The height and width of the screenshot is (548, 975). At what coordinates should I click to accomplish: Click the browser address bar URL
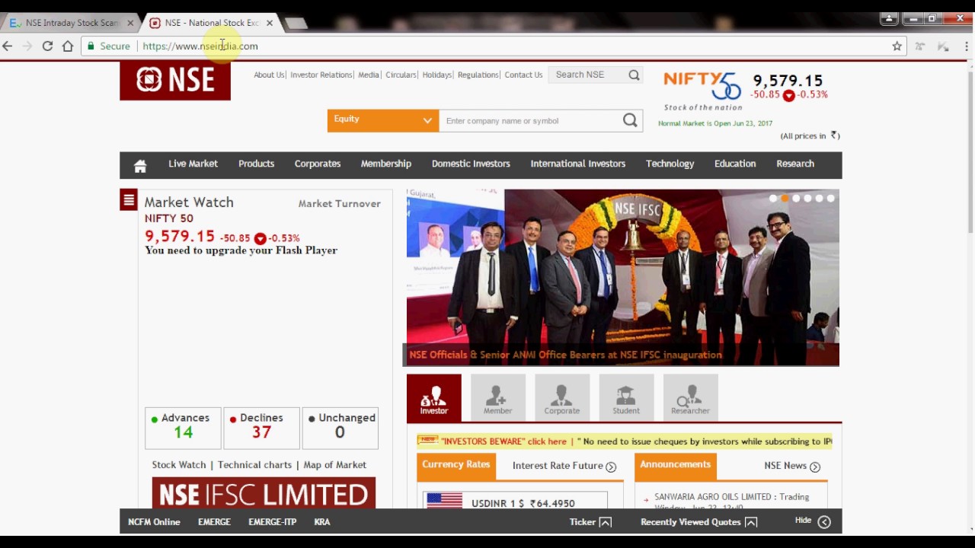click(200, 46)
